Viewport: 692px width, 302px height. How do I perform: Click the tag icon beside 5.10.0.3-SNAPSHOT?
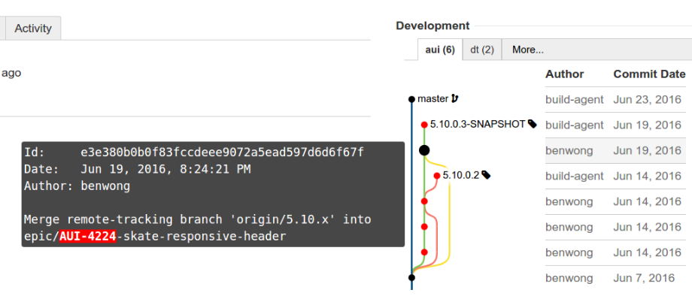tap(533, 124)
